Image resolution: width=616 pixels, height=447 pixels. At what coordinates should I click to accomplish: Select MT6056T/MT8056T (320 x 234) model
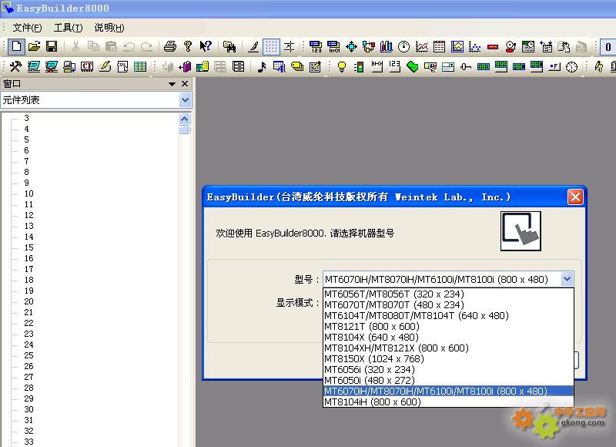[x=448, y=294]
